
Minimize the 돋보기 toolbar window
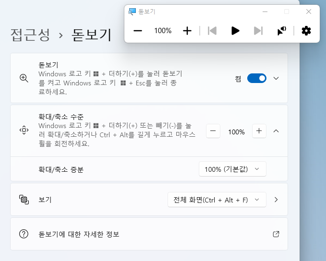click(x=265, y=12)
